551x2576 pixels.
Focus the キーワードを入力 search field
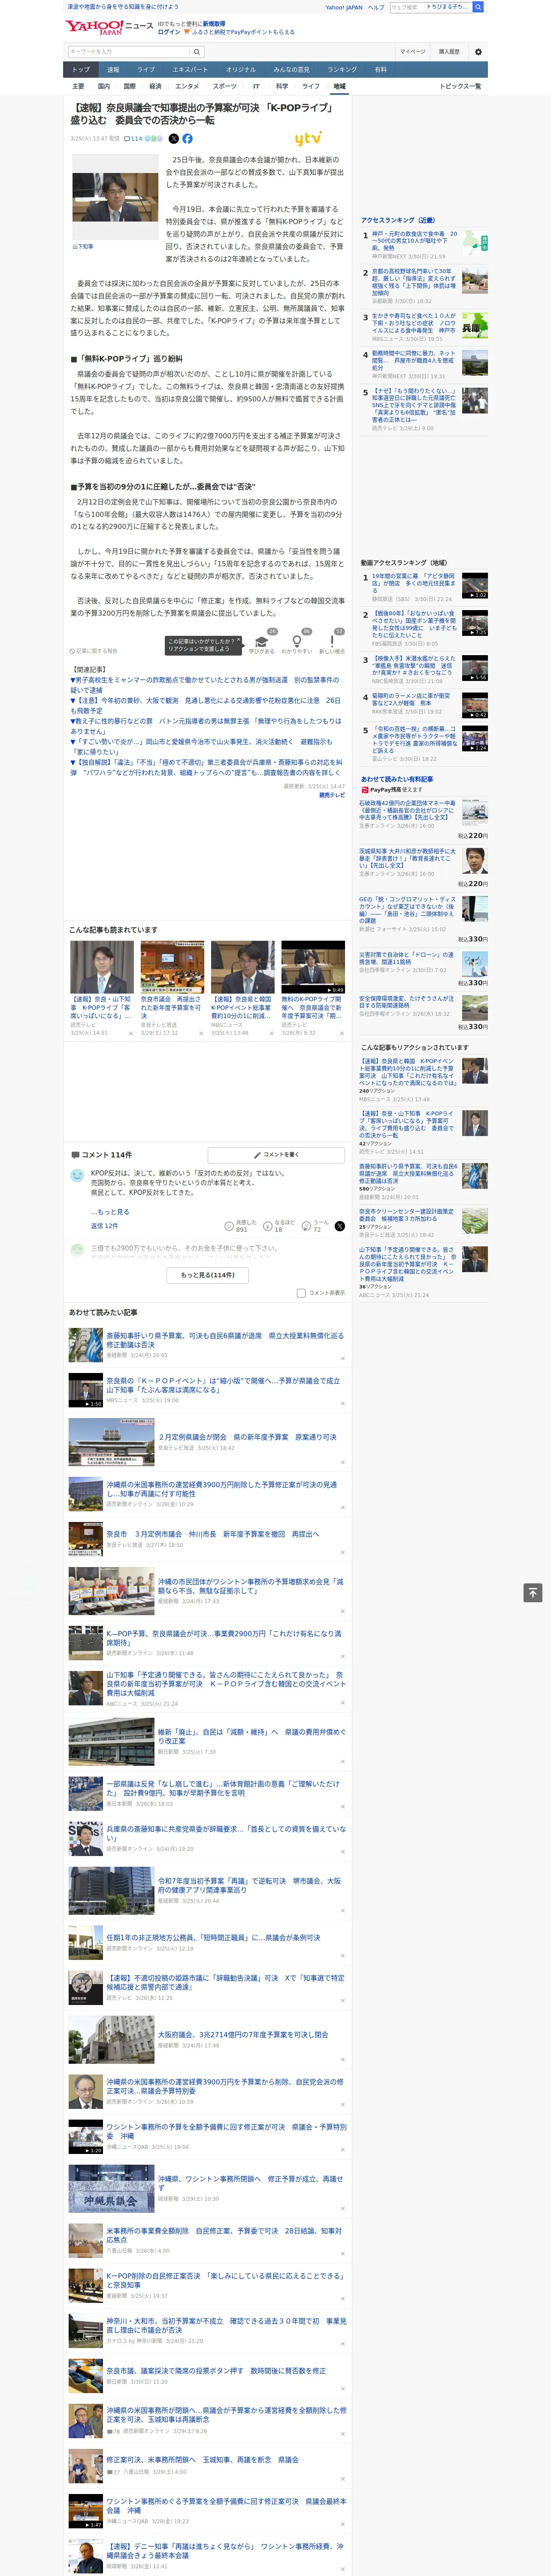(129, 51)
